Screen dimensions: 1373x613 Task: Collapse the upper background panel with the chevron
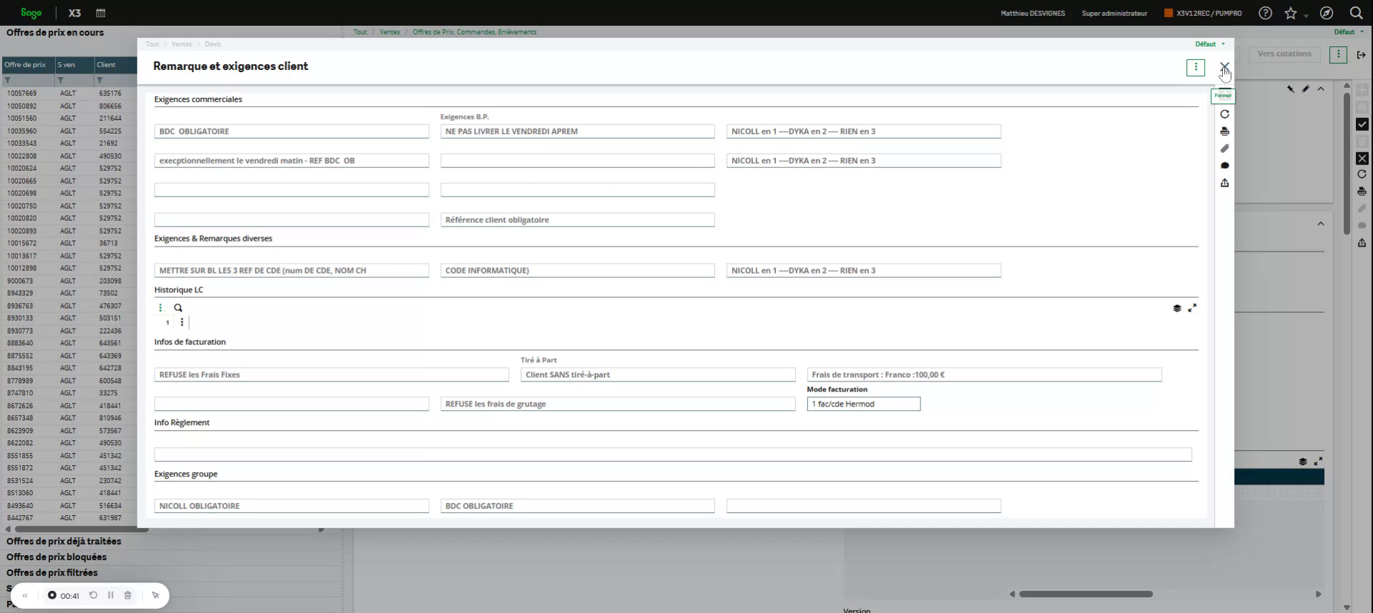point(1320,89)
